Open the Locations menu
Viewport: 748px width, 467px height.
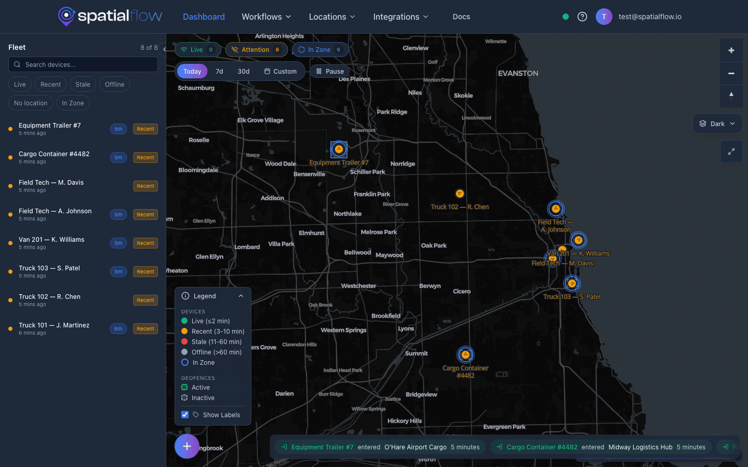tap(331, 16)
